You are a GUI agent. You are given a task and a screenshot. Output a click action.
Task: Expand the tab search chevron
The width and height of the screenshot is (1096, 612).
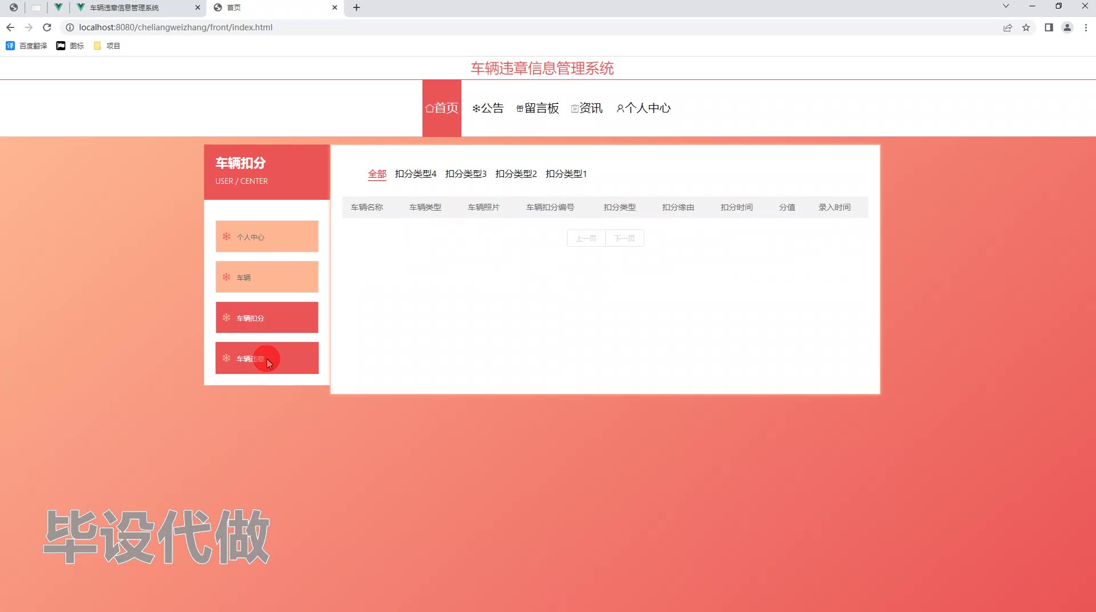coord(1006,6)
